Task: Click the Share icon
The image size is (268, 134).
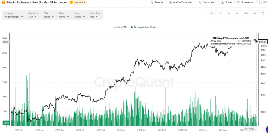Action: point(222,2)
